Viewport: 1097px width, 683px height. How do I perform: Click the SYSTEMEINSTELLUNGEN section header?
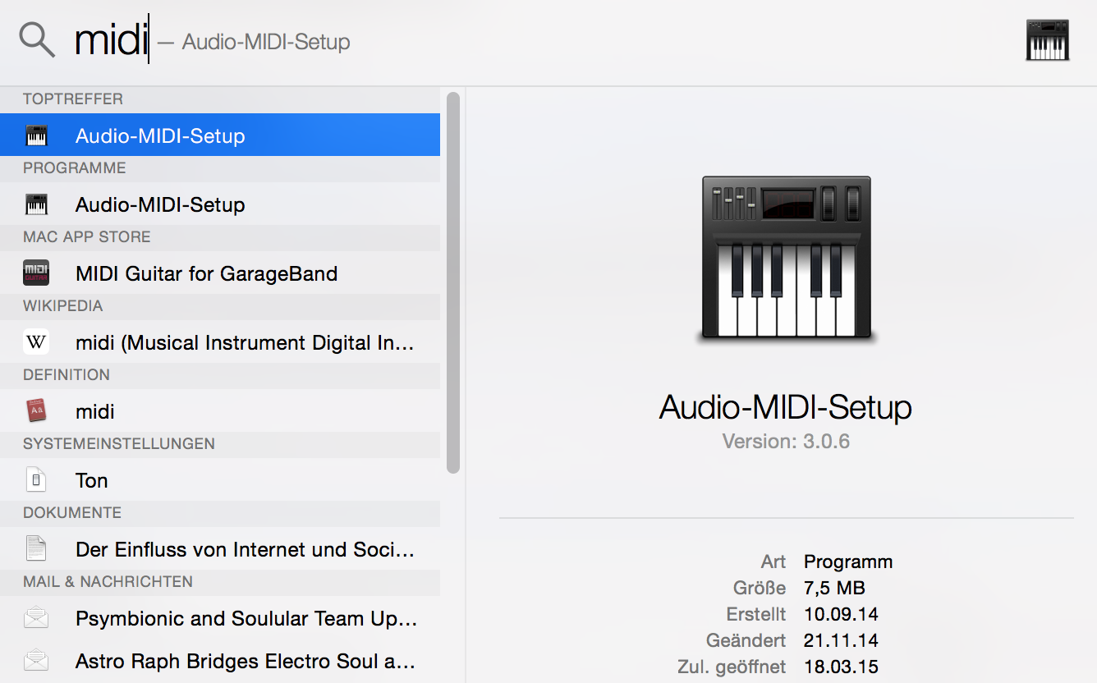click(119, 444)
